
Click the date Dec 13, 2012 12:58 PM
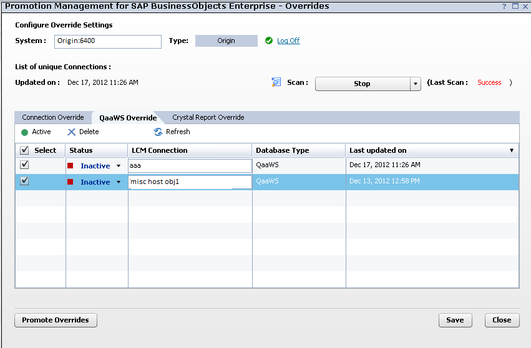click(384, 181)
